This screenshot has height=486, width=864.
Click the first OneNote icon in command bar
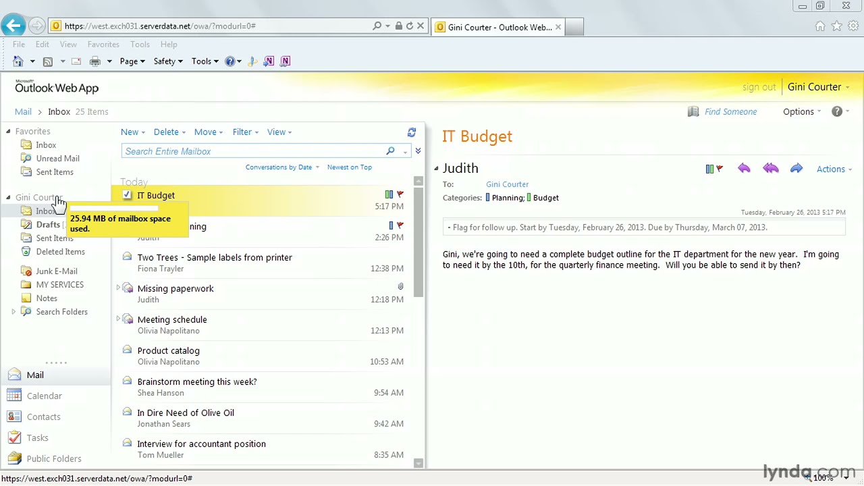click(x=269, y=61)
